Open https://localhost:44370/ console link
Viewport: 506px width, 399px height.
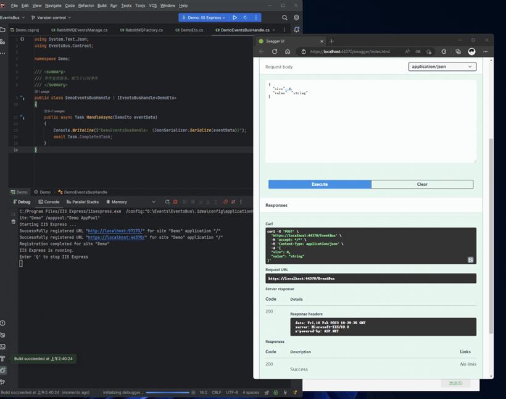117,237
